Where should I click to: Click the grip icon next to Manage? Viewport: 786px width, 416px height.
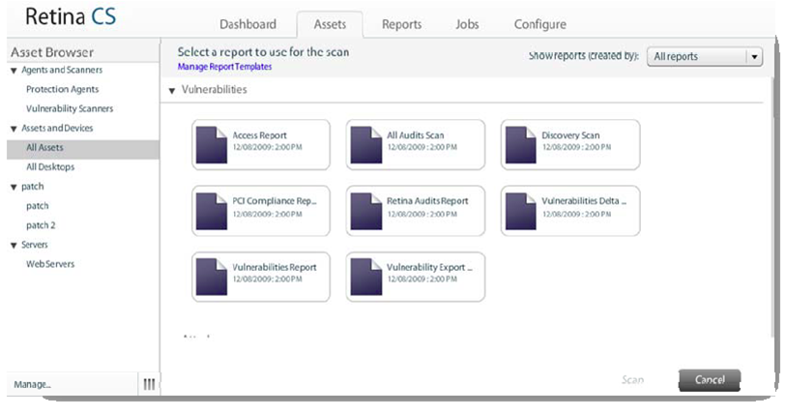(x=149, y=384)
